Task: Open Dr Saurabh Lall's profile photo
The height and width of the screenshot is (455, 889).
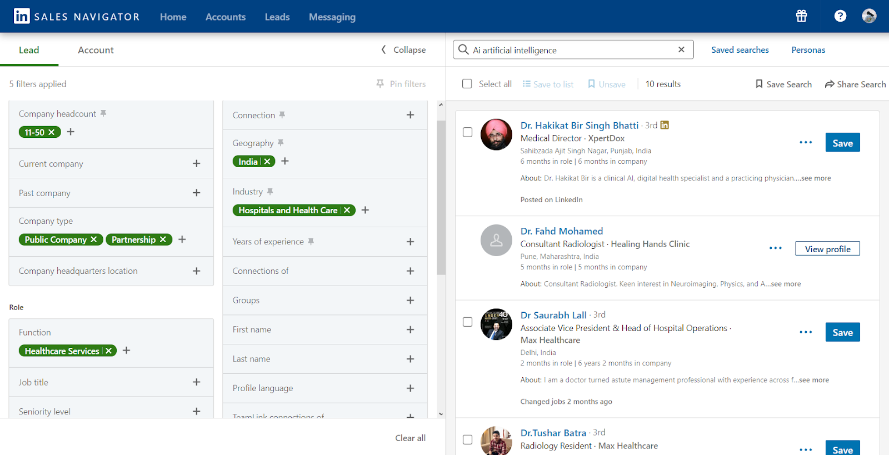Action: (x=496, y=324)
